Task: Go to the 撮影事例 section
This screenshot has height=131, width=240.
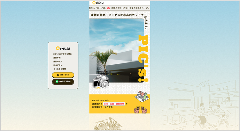Action: (x=57, y=58)
